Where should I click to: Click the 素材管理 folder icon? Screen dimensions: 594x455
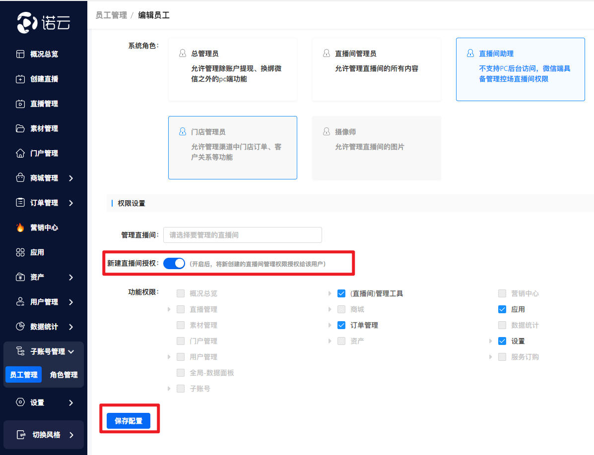click(x=20, y=128)
